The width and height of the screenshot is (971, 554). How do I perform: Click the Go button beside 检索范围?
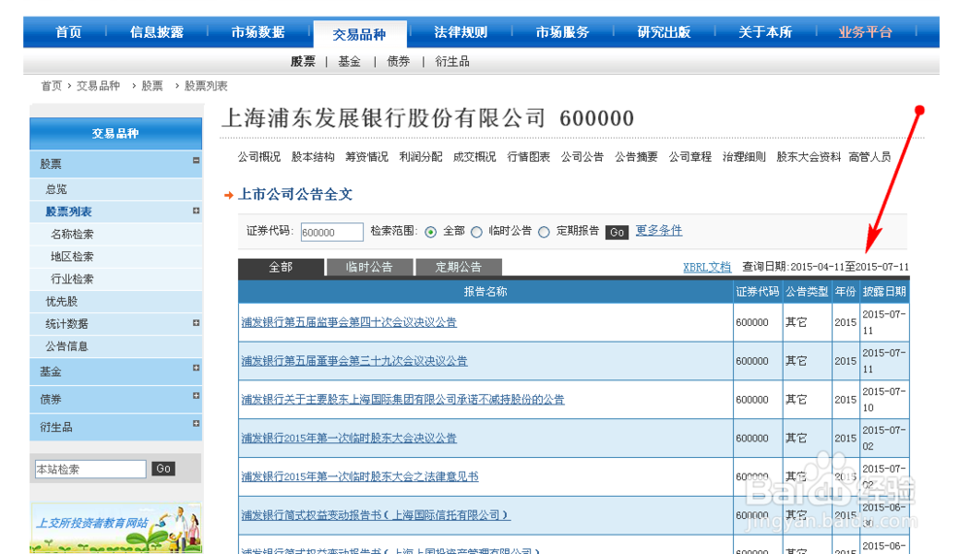(617, 232)
